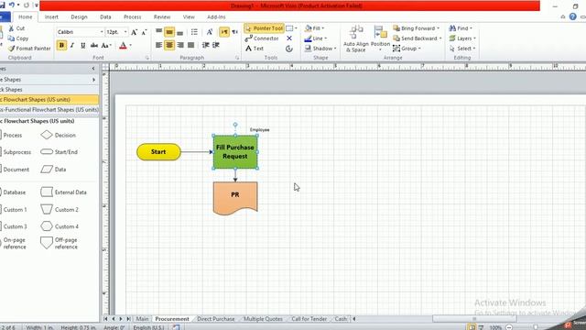Open the Calibri font name dropdown
586x330 pixels.
(102, 32)
